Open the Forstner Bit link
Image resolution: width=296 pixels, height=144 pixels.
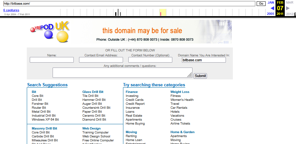40,104
